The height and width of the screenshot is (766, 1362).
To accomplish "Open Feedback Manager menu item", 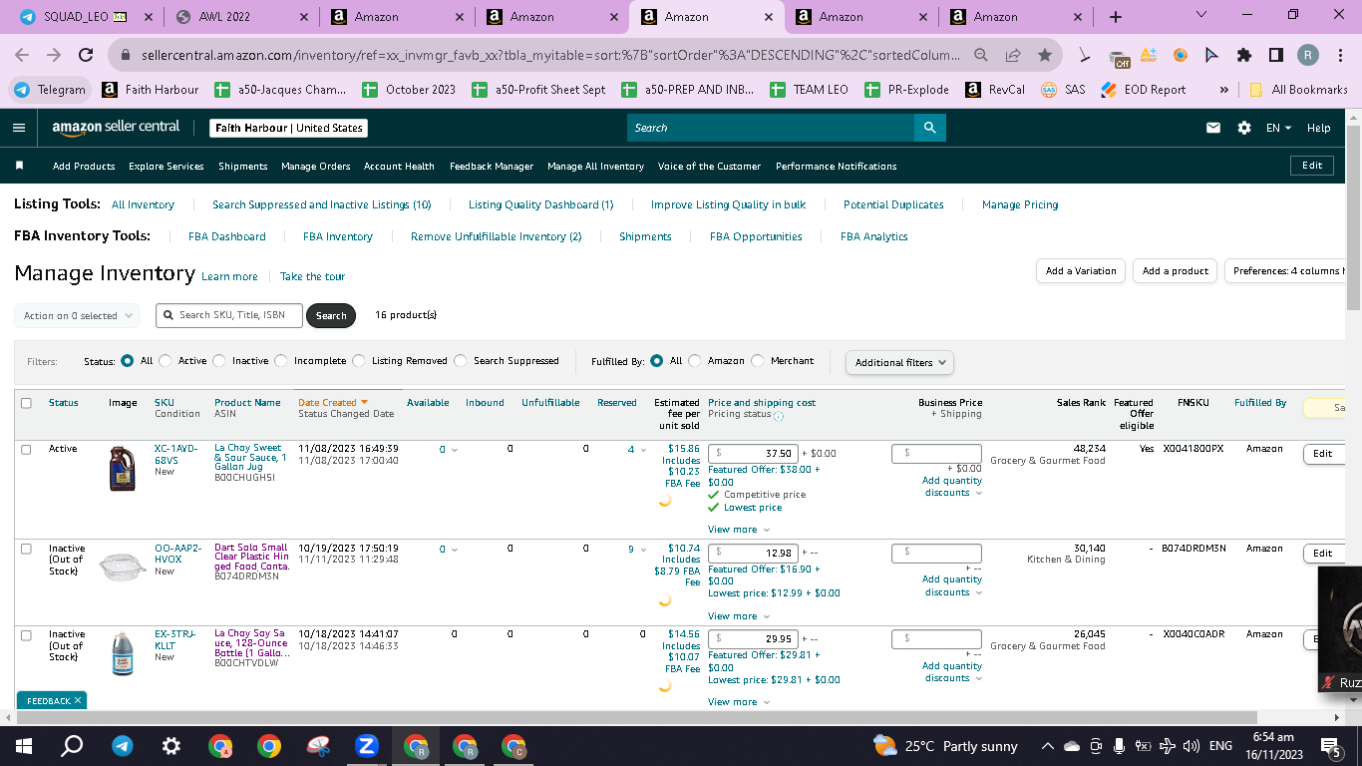I will tap(492, 166).
